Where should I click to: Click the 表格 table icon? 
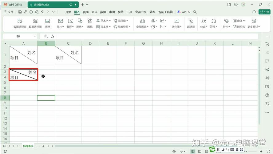click(48, 23)
